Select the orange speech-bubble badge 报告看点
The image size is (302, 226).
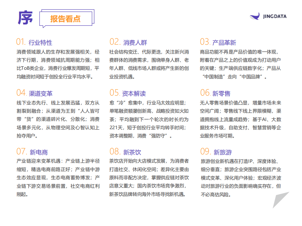[x=66, y=18]
